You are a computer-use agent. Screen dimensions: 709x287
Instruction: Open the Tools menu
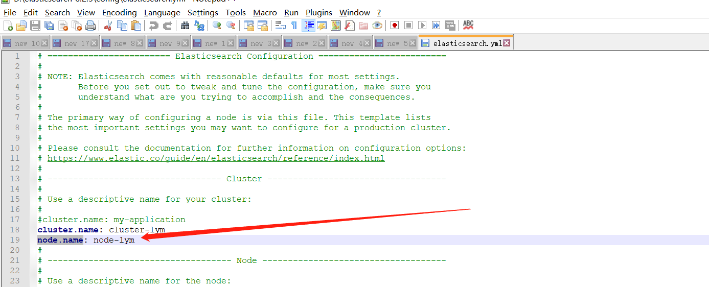pyautogui.click(x=236, y=12)
